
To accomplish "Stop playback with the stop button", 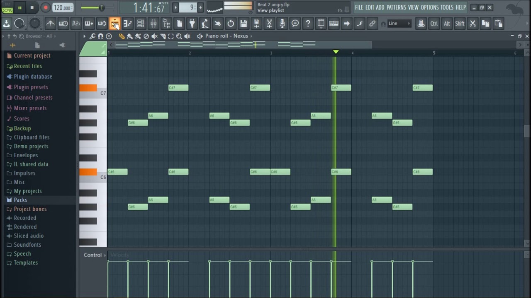I will (32, 7).
